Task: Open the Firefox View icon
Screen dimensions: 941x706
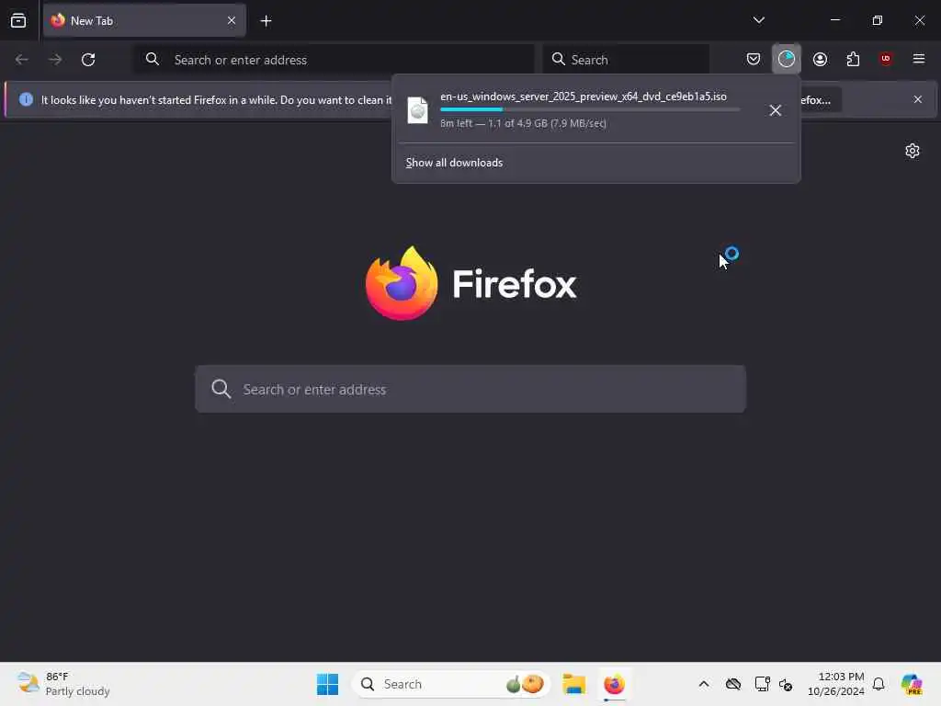Action: click(x=18, y=20)
